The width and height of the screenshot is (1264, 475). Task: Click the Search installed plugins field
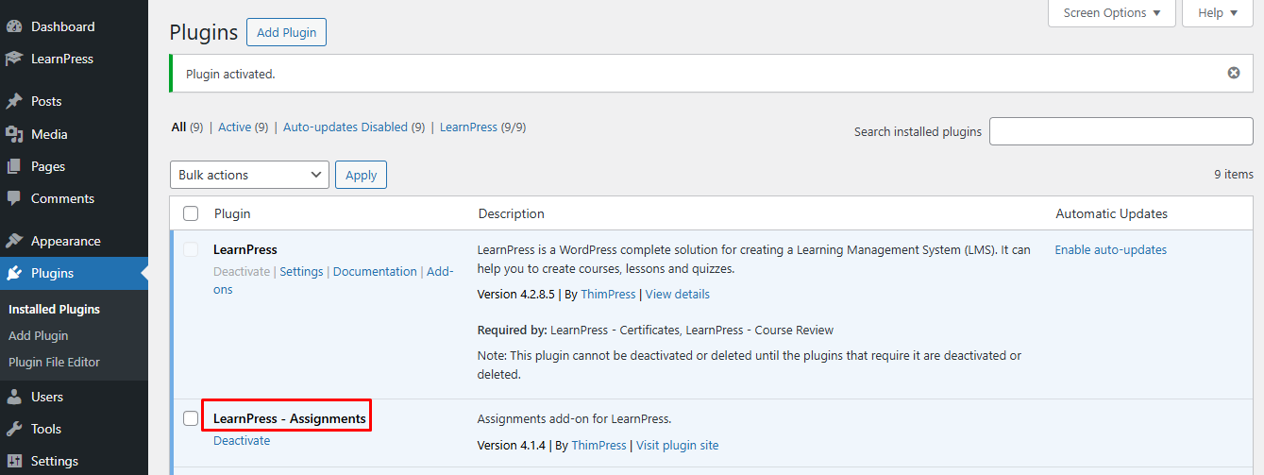pos(1121,131)
